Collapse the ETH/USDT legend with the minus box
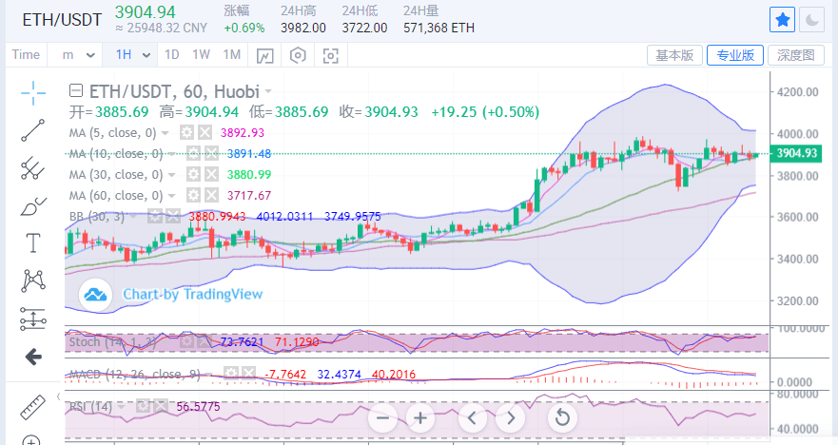 click(76, 91)
